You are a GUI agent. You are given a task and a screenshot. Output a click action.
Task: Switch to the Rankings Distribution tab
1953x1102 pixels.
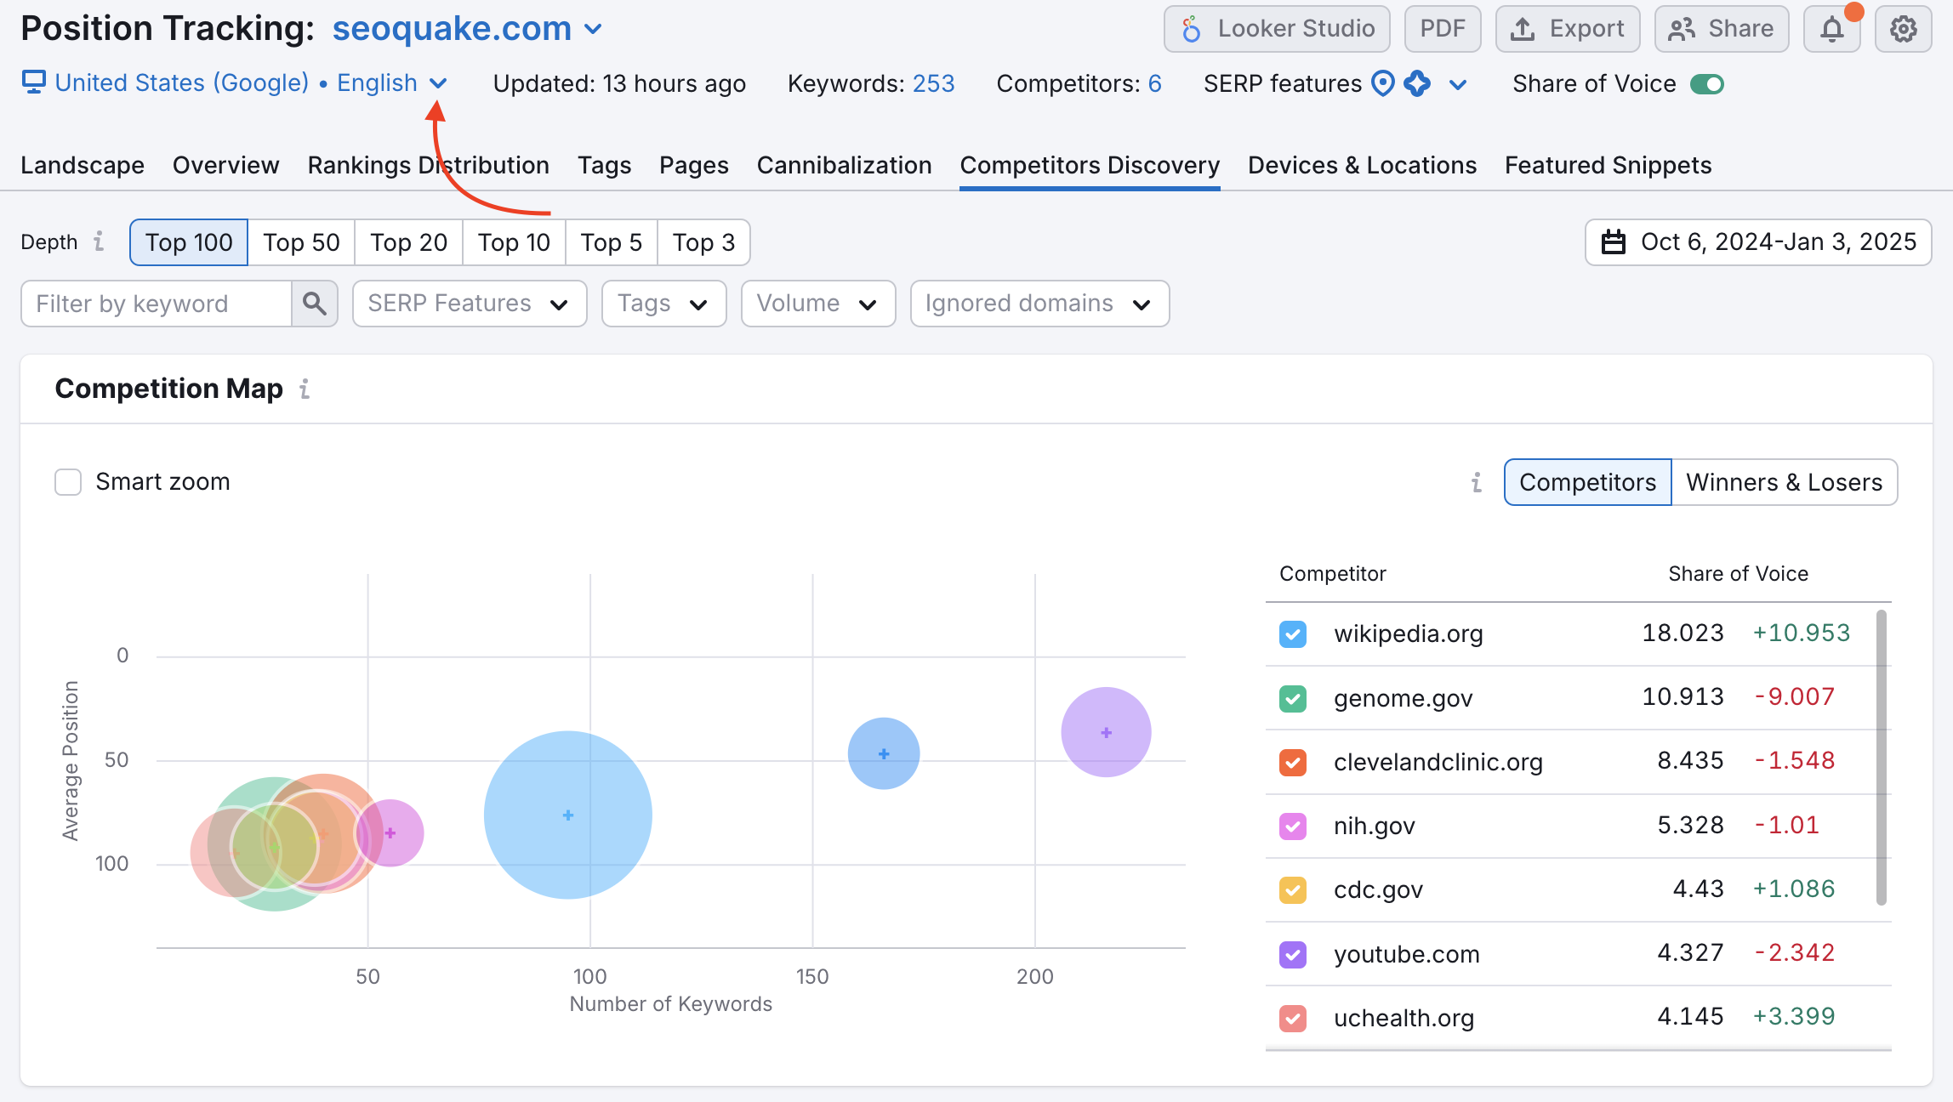pyautogui.click(x=428, y=165)
